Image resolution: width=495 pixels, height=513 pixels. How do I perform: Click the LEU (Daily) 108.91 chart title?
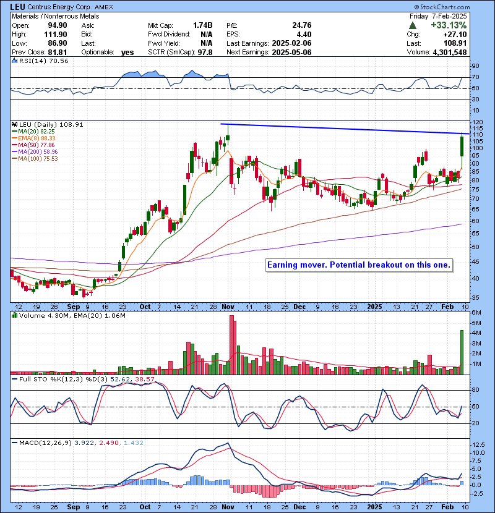(51, 125)
